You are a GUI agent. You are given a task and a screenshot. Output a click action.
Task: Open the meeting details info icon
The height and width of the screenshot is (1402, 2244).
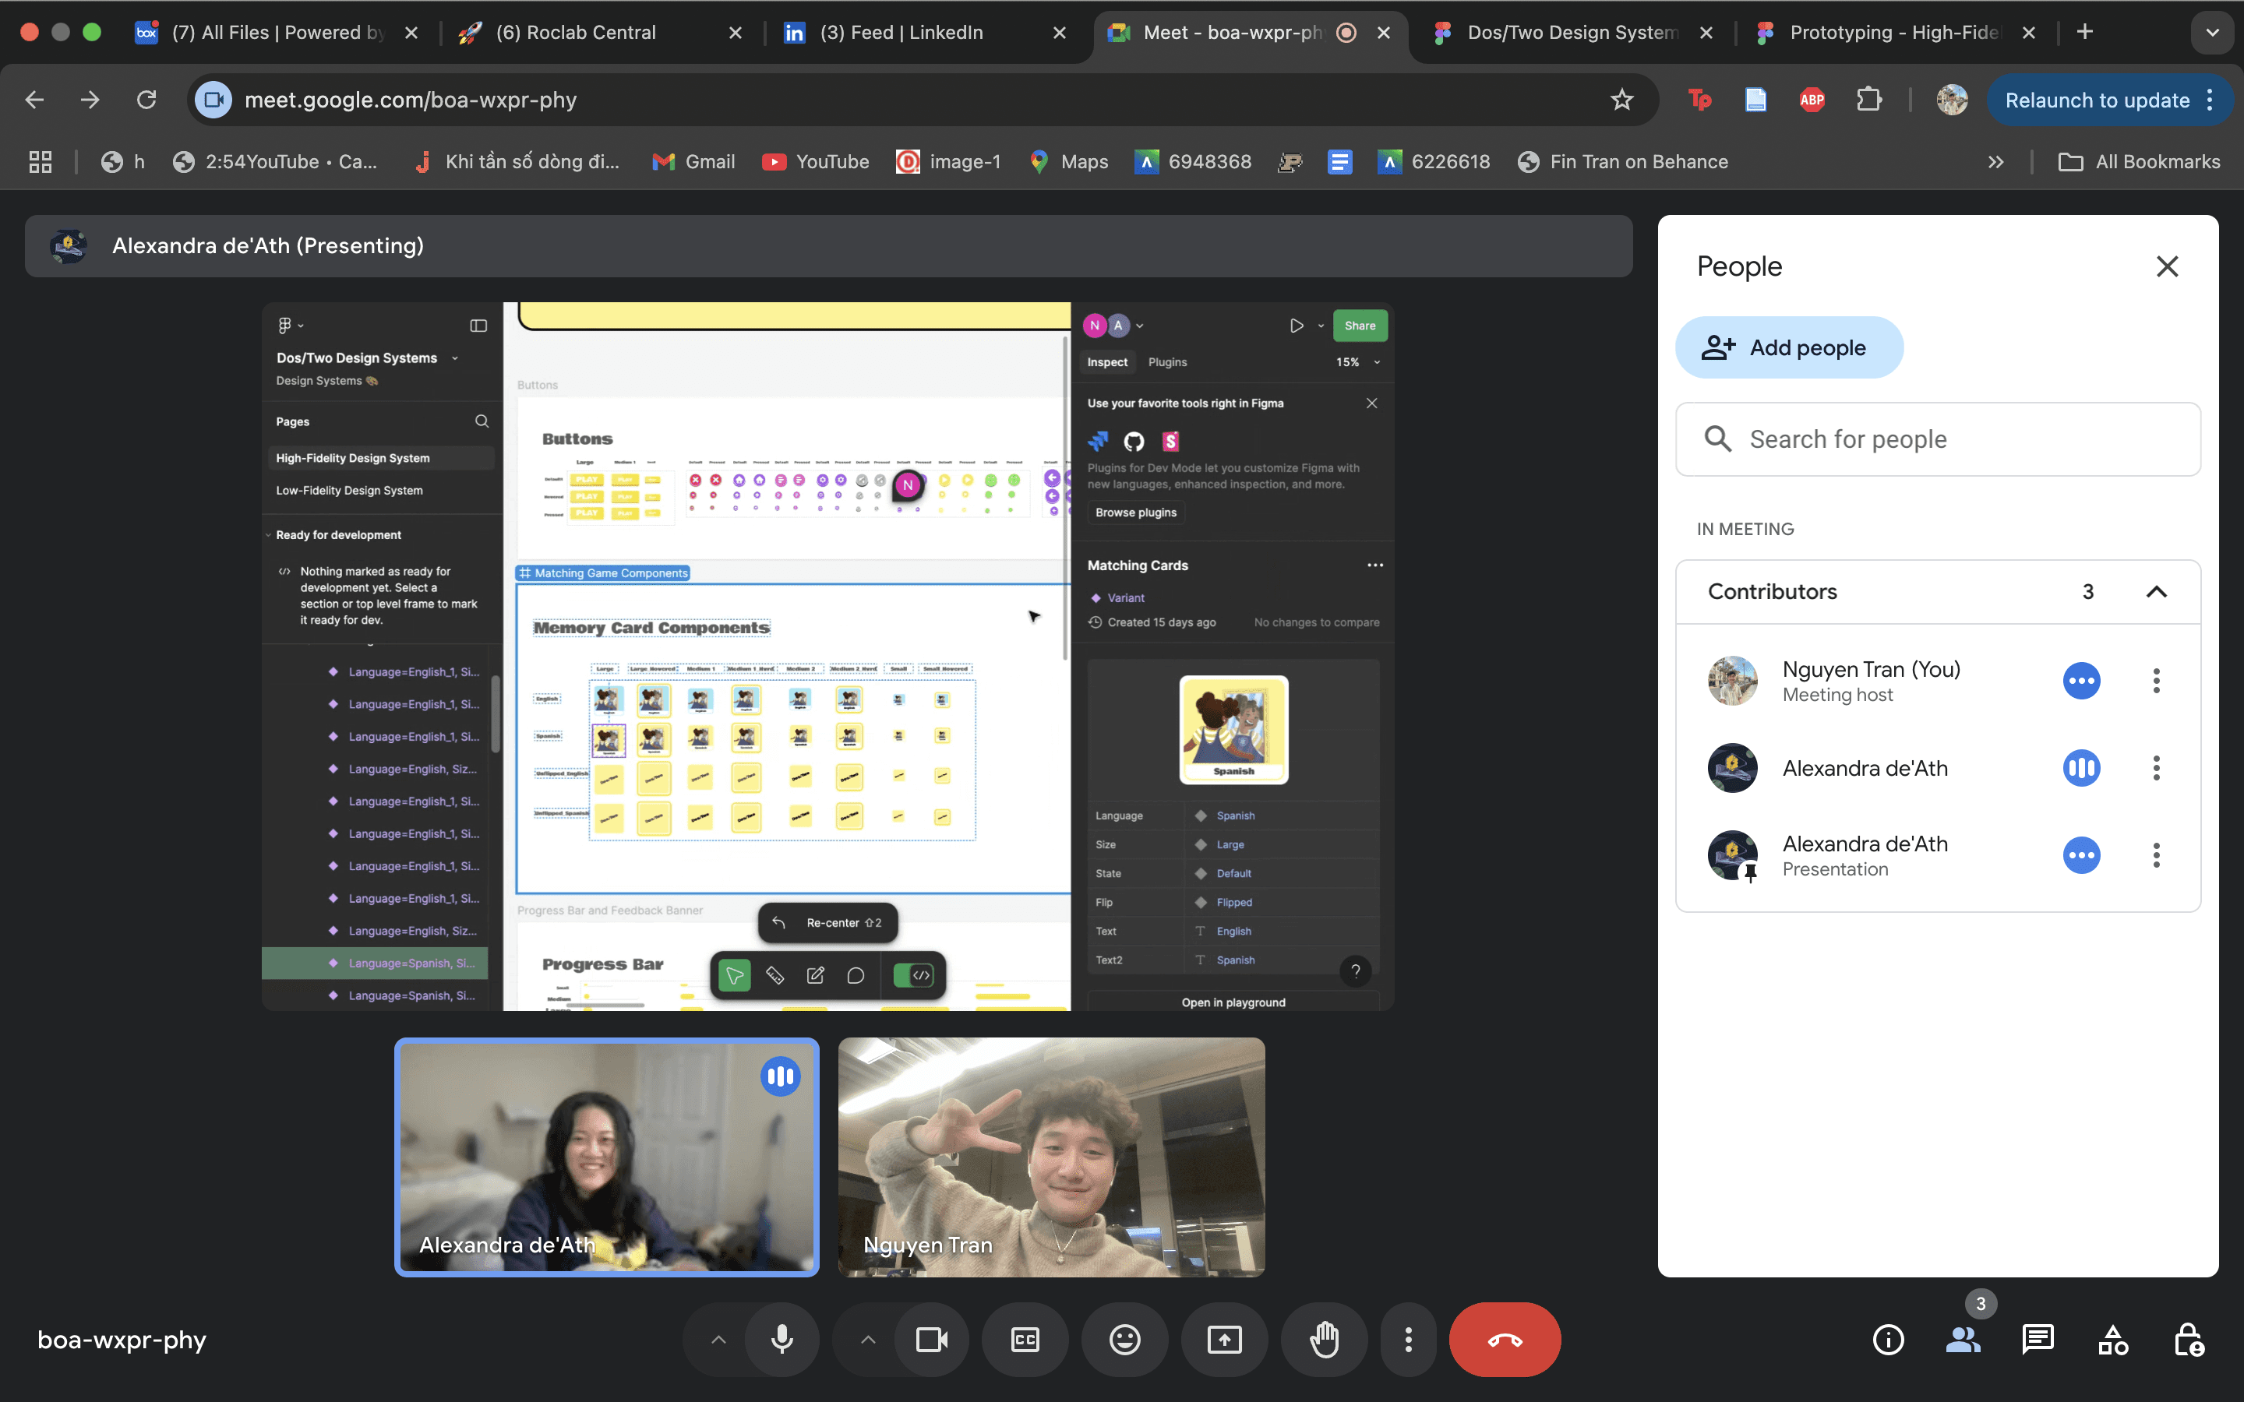point(1888,1339)
